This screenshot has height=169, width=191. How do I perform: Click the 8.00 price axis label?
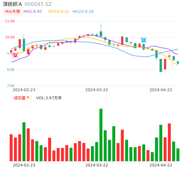coord(11,70)
